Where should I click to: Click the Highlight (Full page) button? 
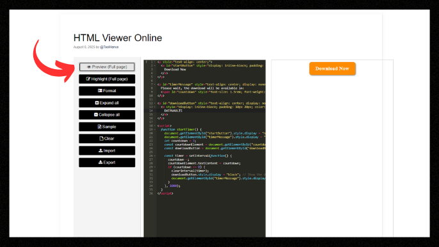107,79
